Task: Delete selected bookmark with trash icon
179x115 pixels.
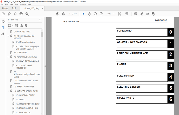Action: (17, 25)
